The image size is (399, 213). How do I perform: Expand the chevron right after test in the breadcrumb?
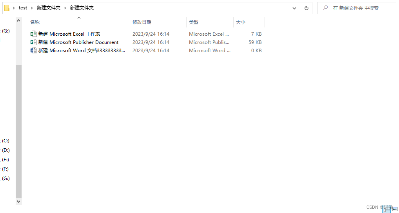coord(32,8)
